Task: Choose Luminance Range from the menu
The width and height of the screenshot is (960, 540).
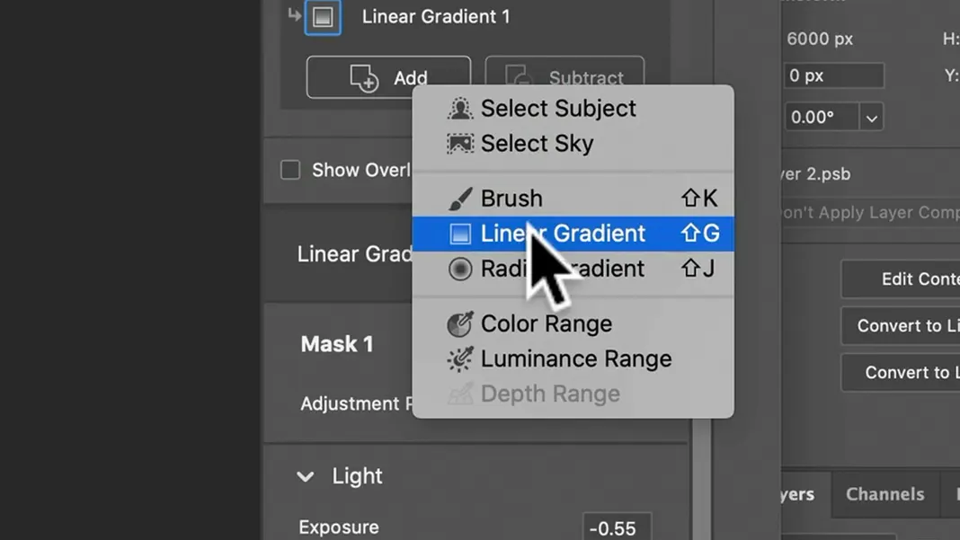Action: (x=573, y=359)
